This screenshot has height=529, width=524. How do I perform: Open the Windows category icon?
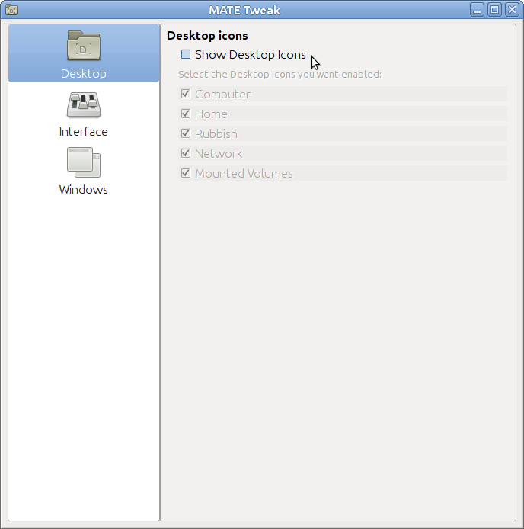(x=84, y=162)
